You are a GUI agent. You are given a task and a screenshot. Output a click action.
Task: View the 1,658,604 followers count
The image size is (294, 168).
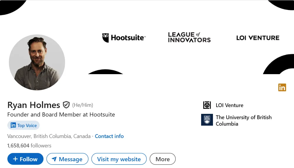pyautogui.click(x=29, y=145)
